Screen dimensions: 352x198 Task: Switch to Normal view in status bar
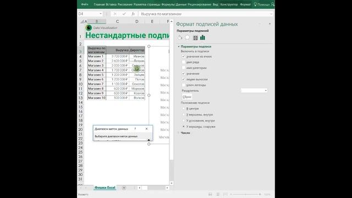(x=210, y=194)
